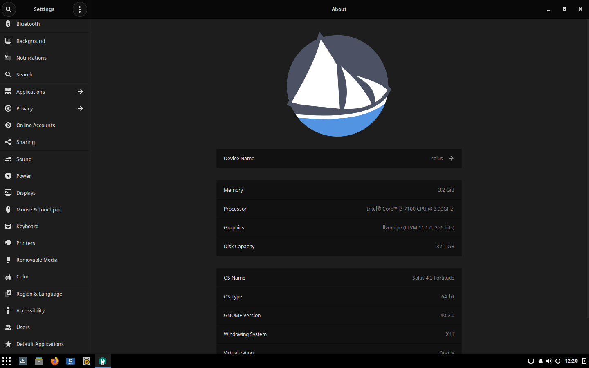Screen dimensions: 589x368
Task: Click the volume speaker tray icon
Action: (x=549, y=361)
